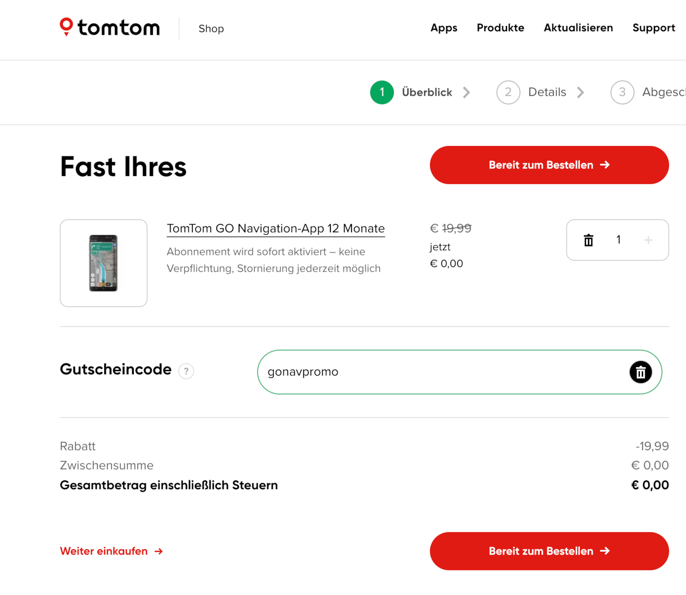
Task: Remove product using trash icon in quantity box
Action: (x=588, y=240)
